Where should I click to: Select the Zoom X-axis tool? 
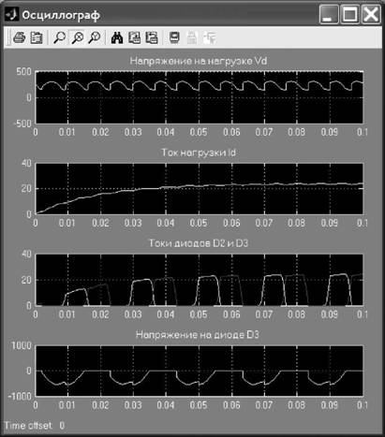click(x=77, y=37)
